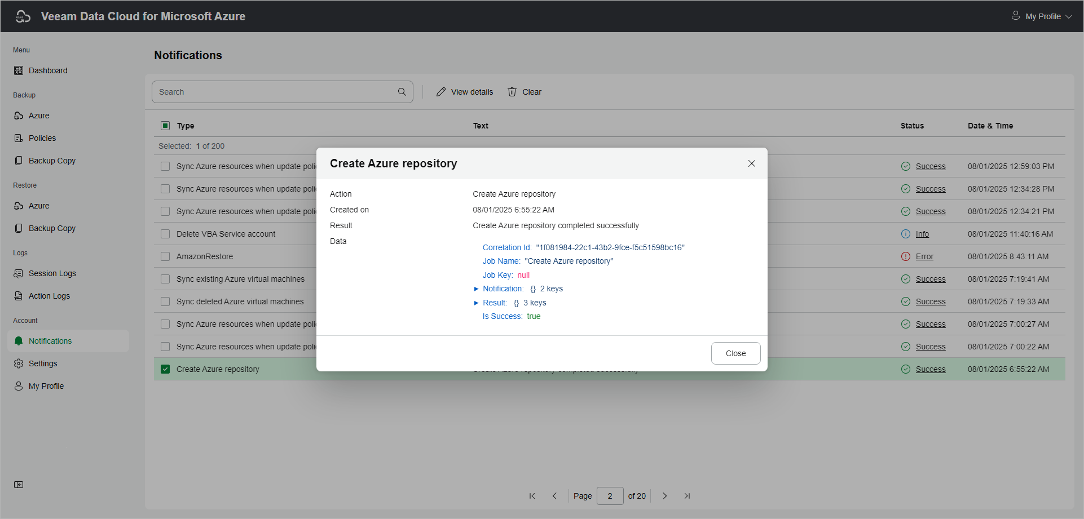Viewport: 1084px width, 519px height.
Task: Click the Correlation Id value
Action: 610,247
